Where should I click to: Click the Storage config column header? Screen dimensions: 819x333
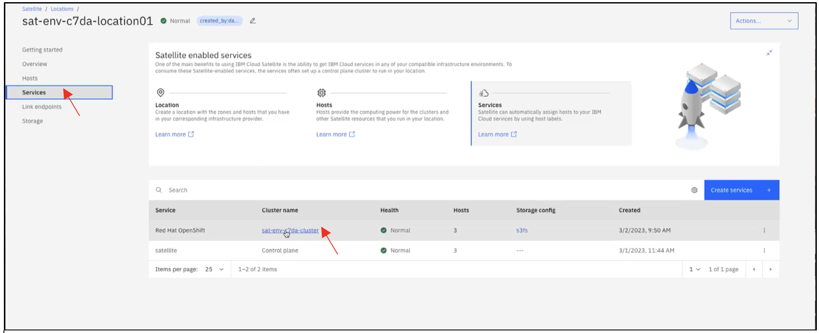pyautogui.click(x=535, y=210)
